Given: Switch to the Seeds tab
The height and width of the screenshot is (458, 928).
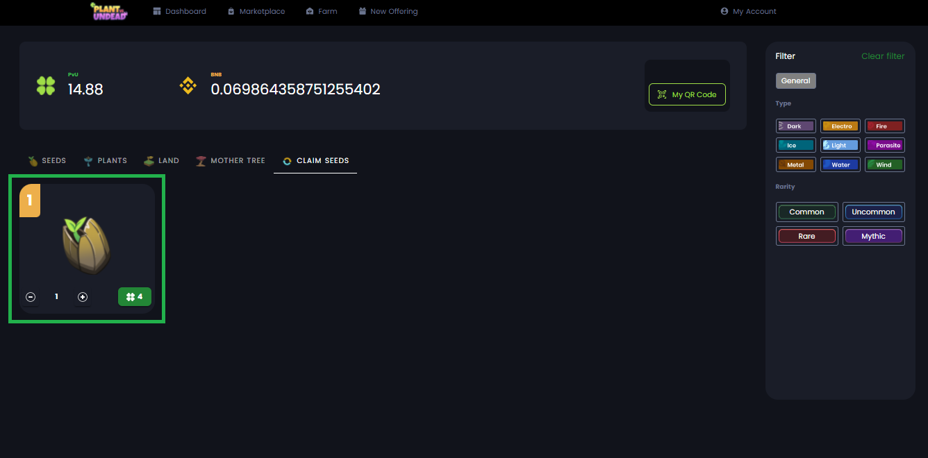Looking at the screenshot, I should click(x=47, y=160).
